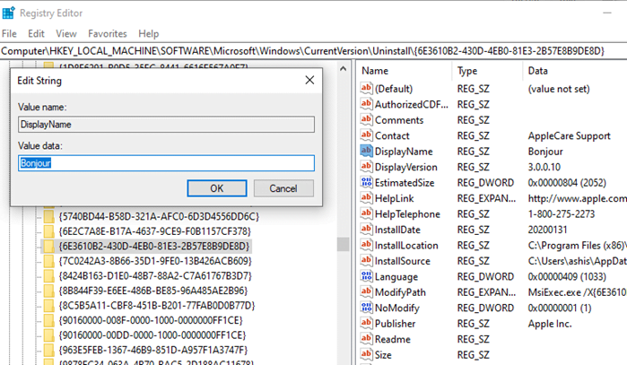
Task: Click folder icon of {8424B163-D1E0-48B7-88A2-C7A61767B3D7}
Action: 48,276
